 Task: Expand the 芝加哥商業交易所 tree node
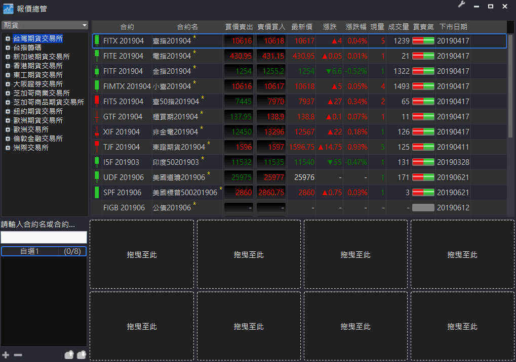(8, 94)
